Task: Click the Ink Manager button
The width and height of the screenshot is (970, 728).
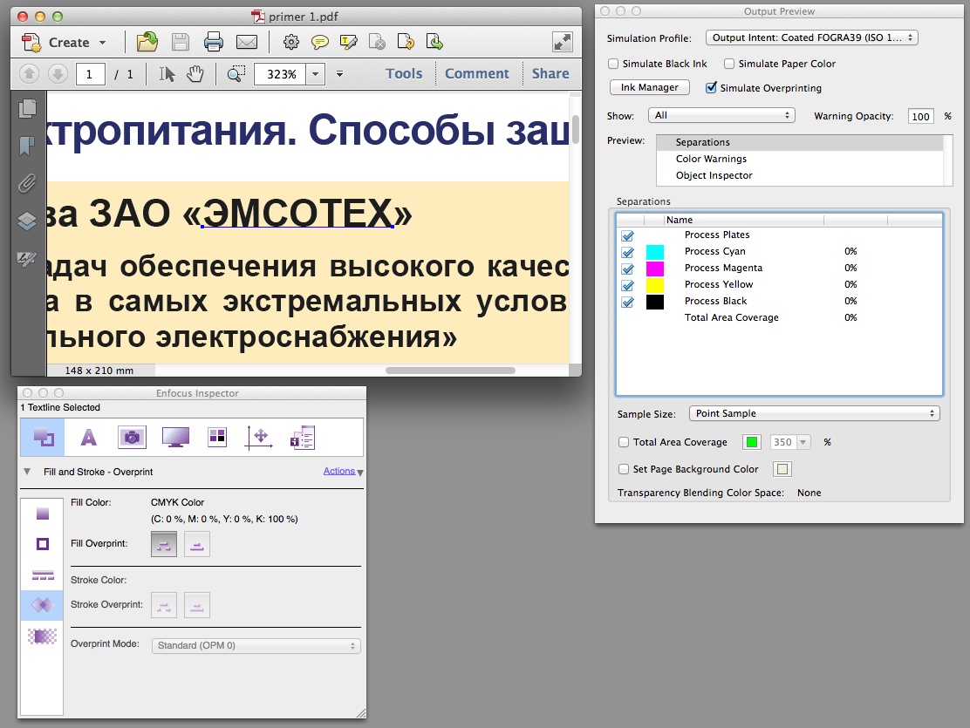Action: coord(650,87)
